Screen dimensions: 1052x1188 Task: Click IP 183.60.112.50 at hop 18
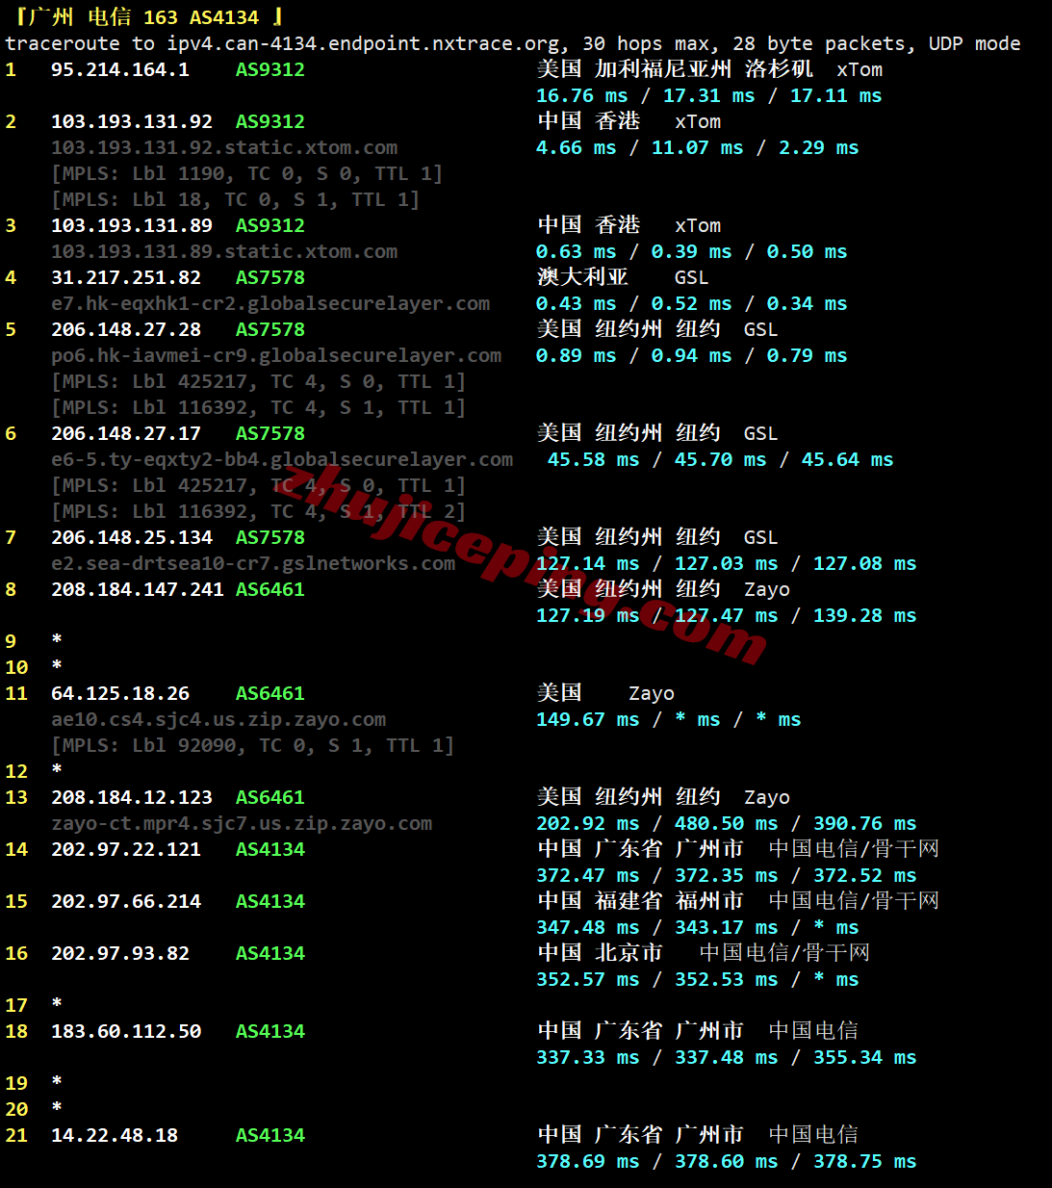(x=126, y=1031)
